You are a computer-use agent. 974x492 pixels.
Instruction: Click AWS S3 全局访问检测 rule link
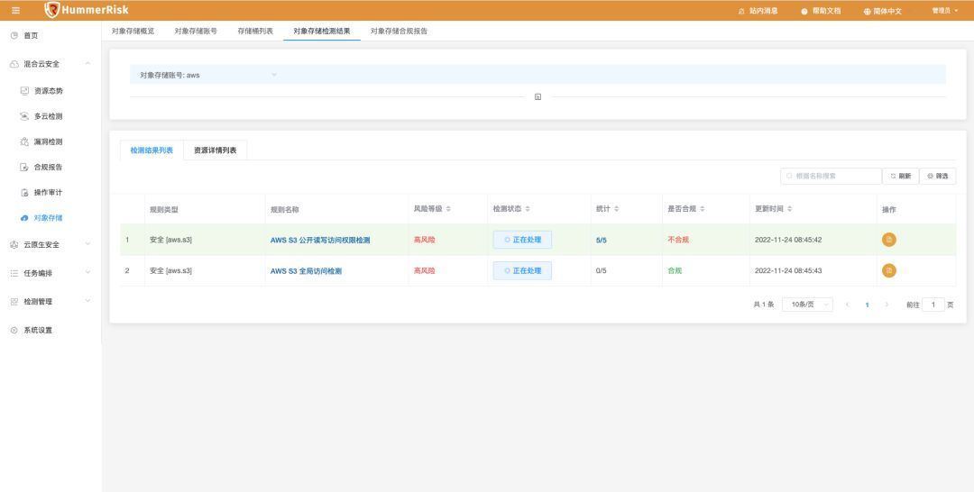306,271
